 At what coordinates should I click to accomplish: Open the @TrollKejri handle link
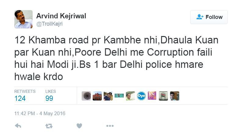(x=49, y=24)
